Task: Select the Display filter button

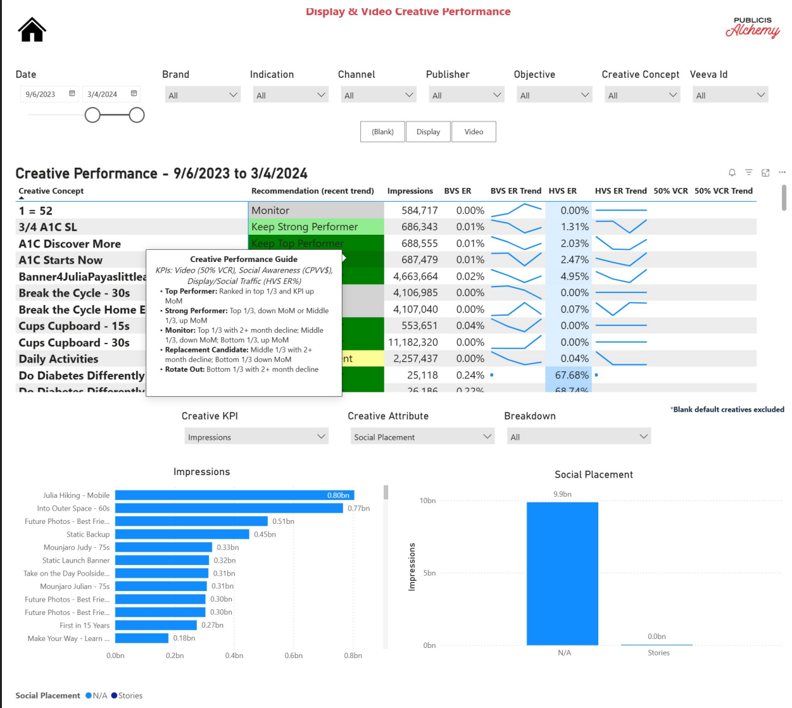Action: pos(428,132)
